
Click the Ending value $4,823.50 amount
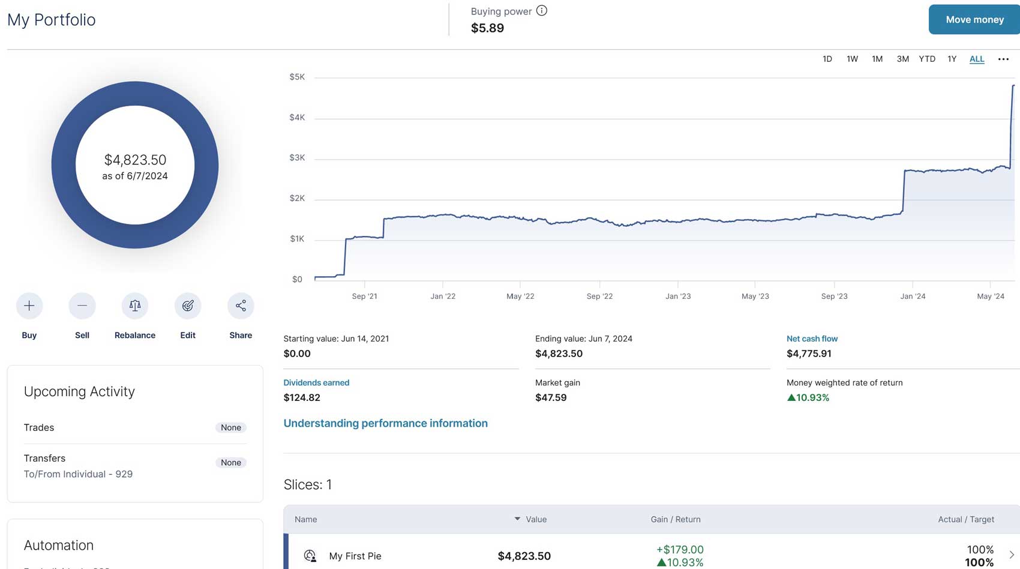click(x=559, y=354)
